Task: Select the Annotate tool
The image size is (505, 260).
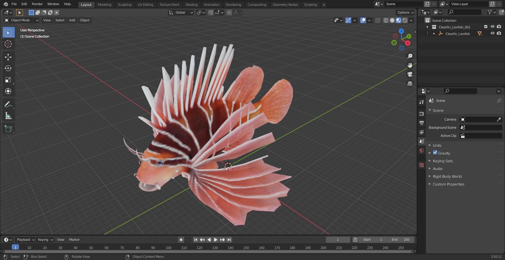Action: 8,104
